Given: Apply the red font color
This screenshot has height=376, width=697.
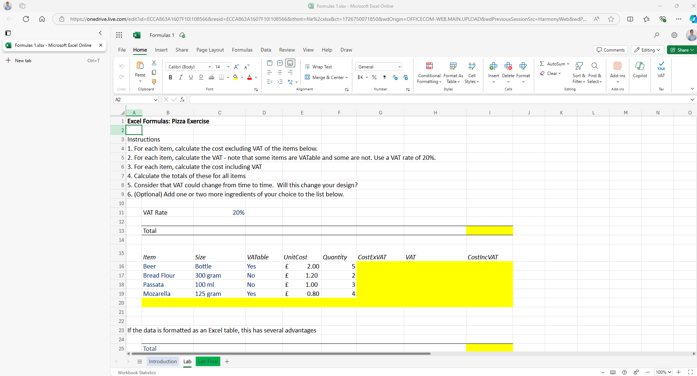Looking at the screenshot, I should [x=250, y=77].
